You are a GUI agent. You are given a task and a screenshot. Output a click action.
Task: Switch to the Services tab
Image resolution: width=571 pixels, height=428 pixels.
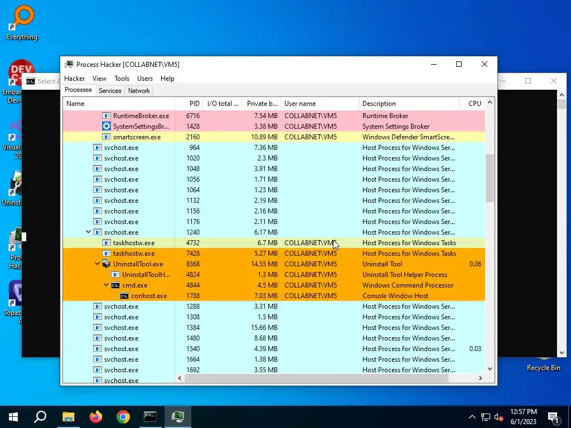tap(110, 91)
